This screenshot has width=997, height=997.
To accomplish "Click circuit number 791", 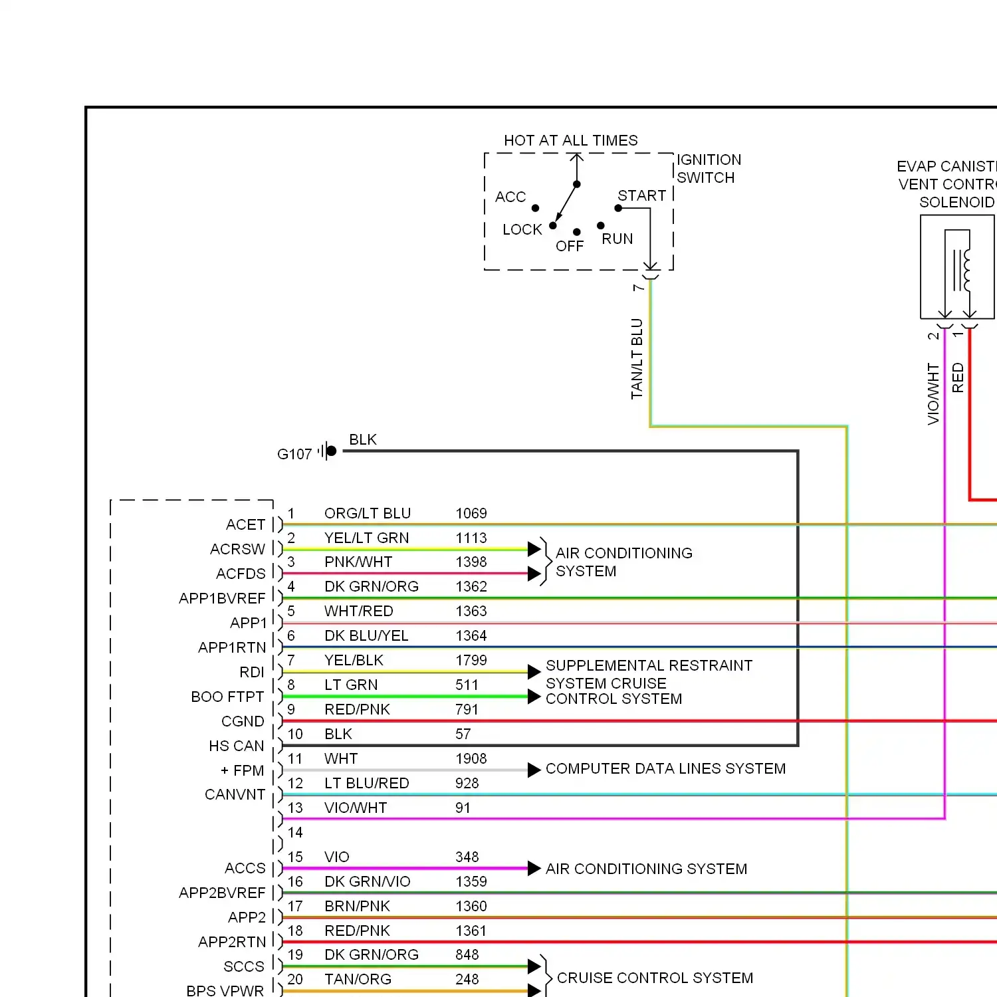I will pos(467,709).
